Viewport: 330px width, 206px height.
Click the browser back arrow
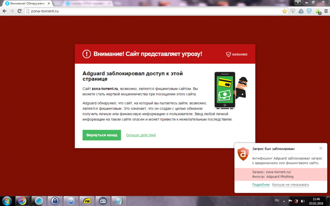point(5,11)
